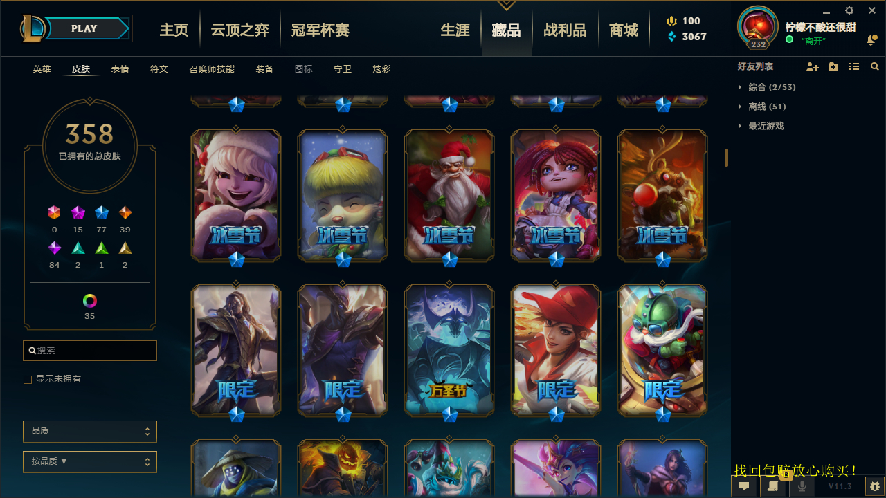Search friends with the magnifier icon
This screenshot has height=498, width=886.
click(875, 66)
